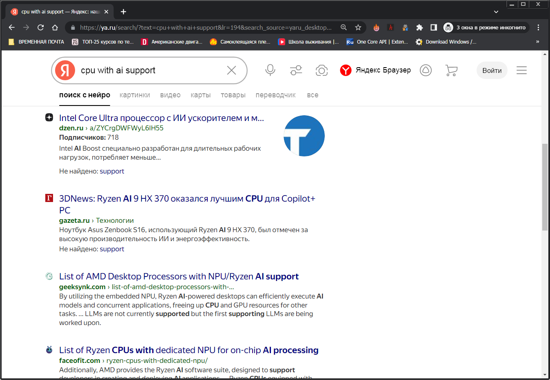Click gazeta favicon beside 3DNews result
The image size is (550, 380).
click(49, 198)
